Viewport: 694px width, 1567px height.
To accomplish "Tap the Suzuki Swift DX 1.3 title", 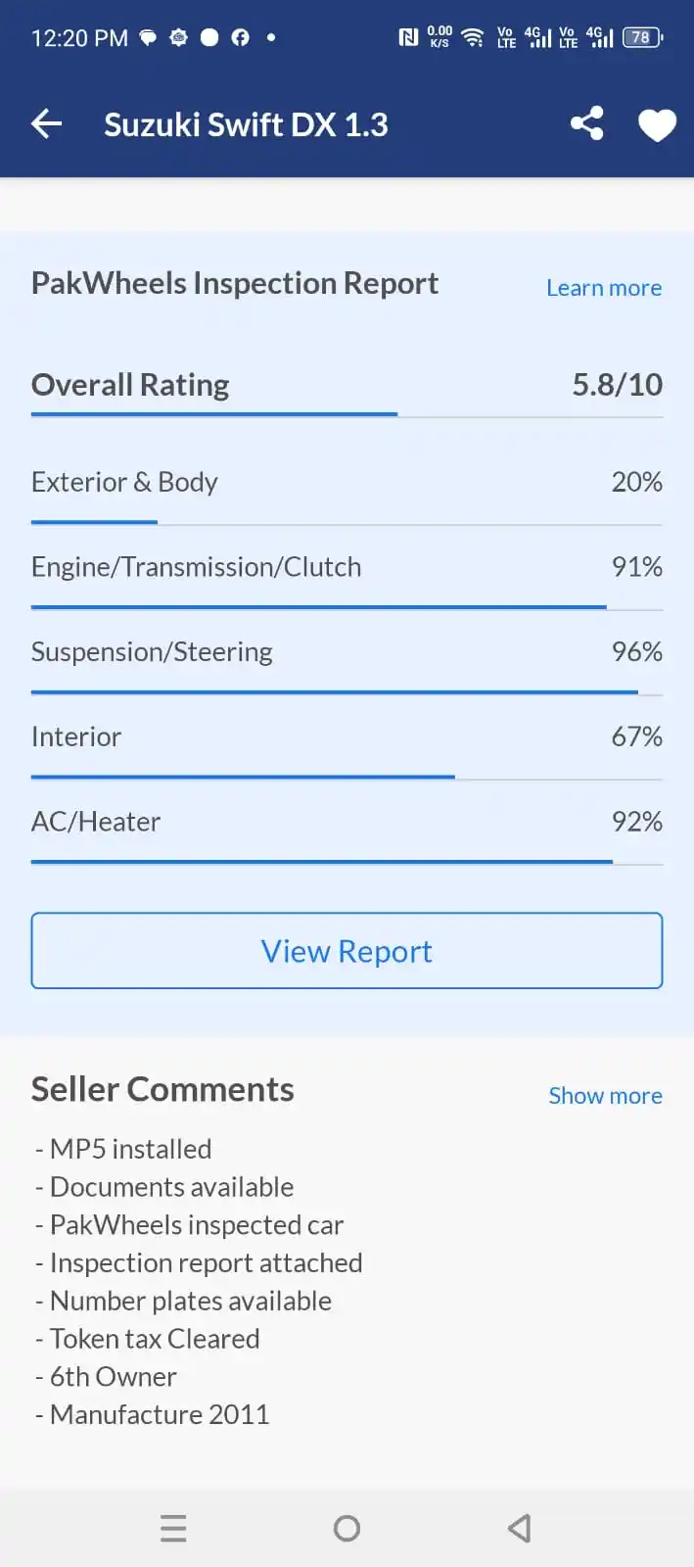I will click(246, 125).
